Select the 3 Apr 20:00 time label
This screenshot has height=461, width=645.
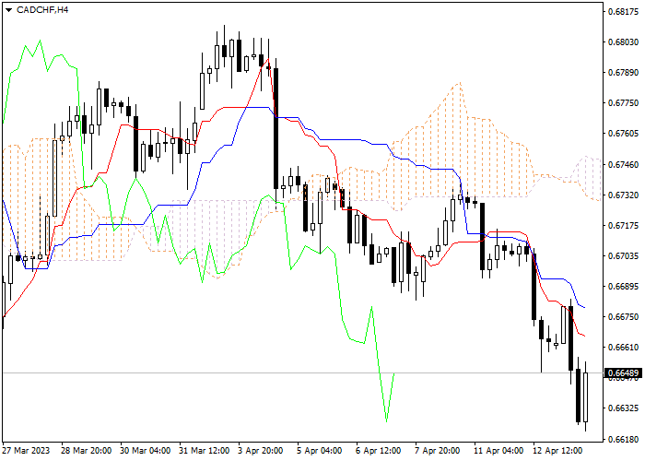261,451
